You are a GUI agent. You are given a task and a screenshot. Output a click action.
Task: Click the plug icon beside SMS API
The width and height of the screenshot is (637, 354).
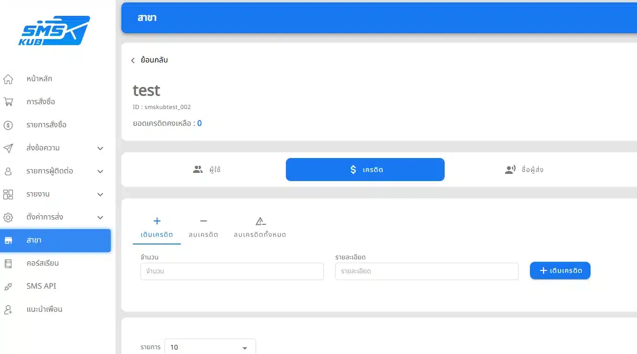point(8,286)
